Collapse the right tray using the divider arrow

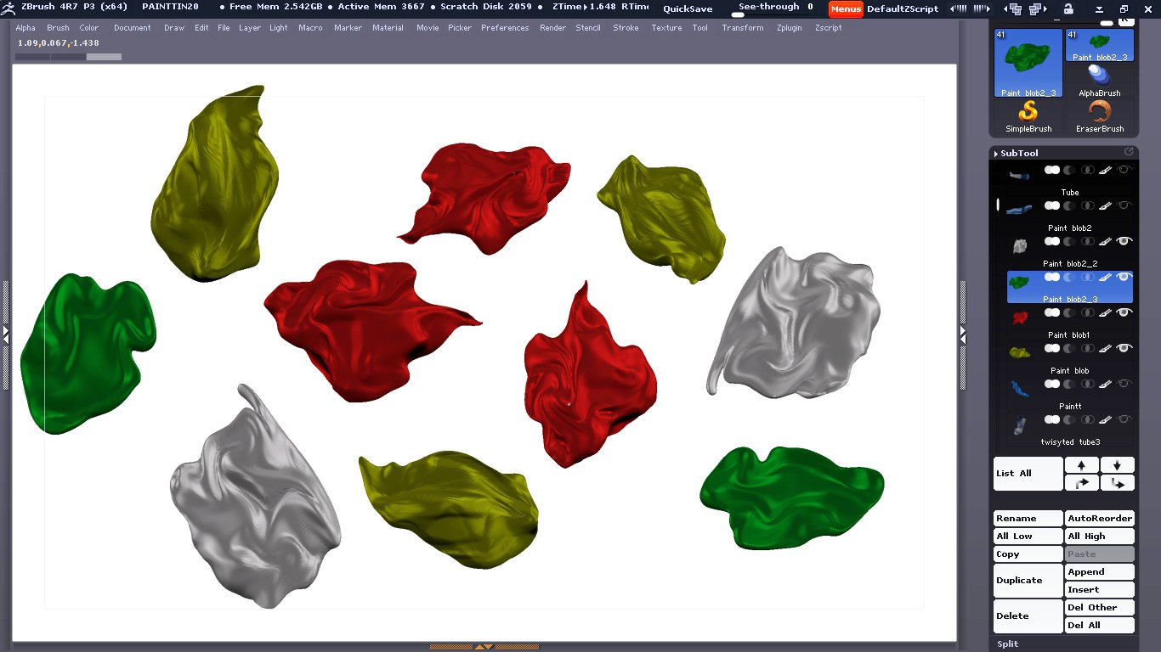pos(963,336)
